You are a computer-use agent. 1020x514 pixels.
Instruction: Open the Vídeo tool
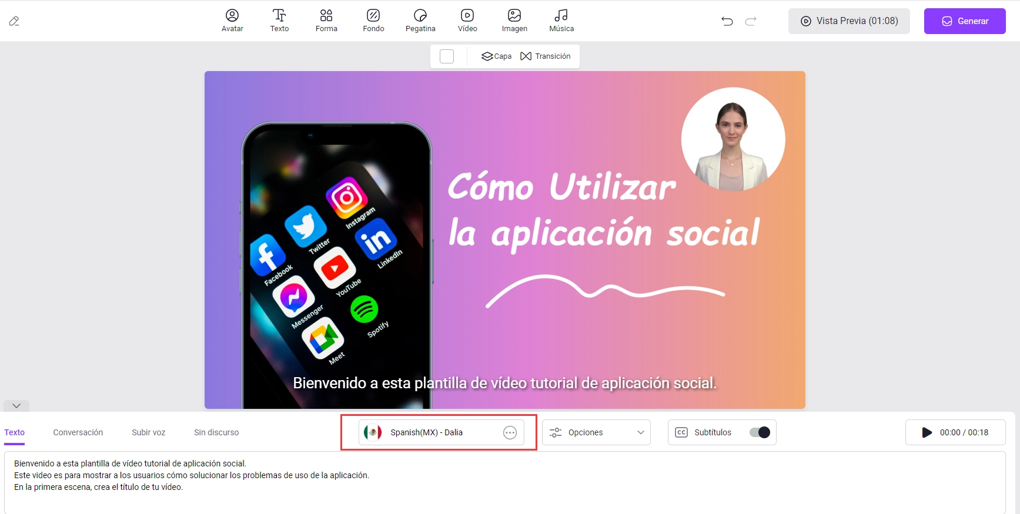tap(467, 21)
